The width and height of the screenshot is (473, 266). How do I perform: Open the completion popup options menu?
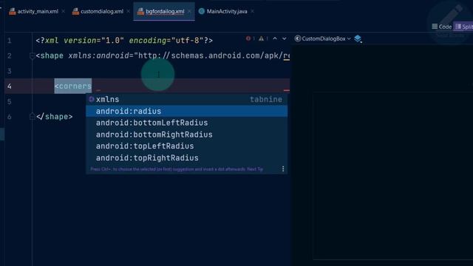[283, 169]
